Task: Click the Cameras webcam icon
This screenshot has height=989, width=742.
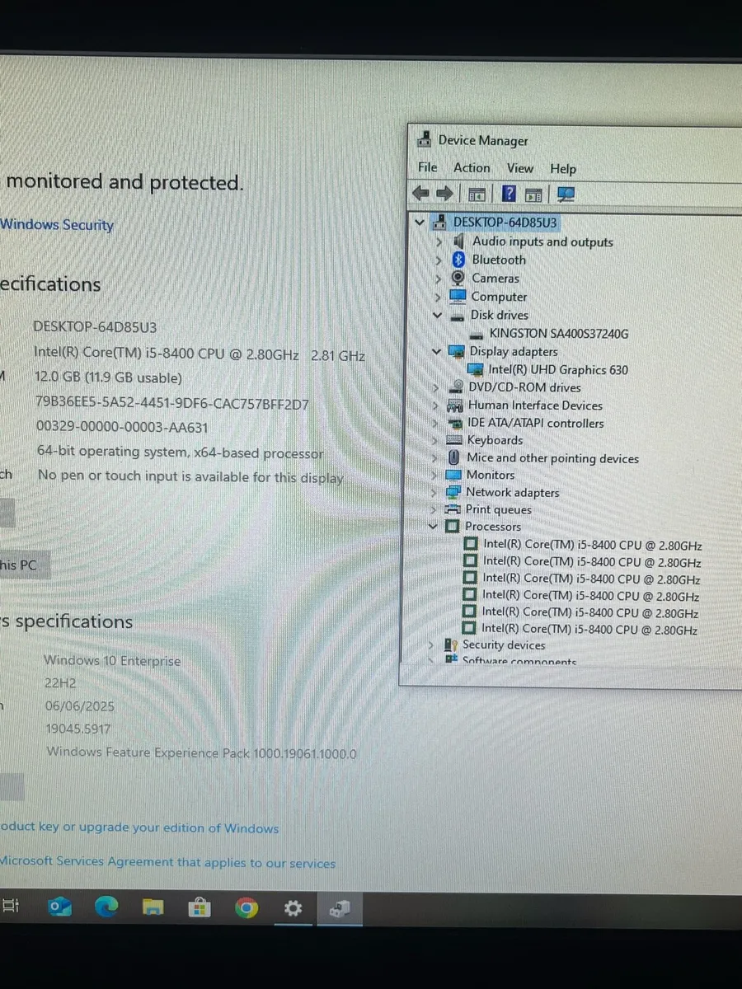Action: pos(458,278)
